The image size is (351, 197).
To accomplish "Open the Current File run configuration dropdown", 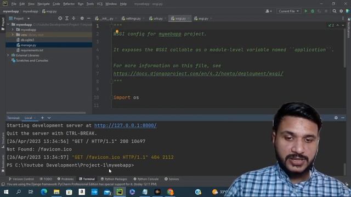I will [x=288, y=11].
